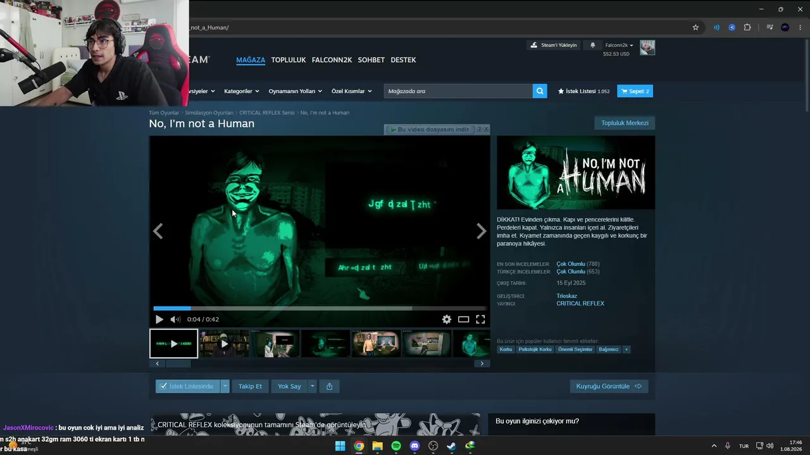Image resolution: width=810 pixels, height=455 pixels.
Task: Select the first trailer thumbnail
Action: click(174, 344)
